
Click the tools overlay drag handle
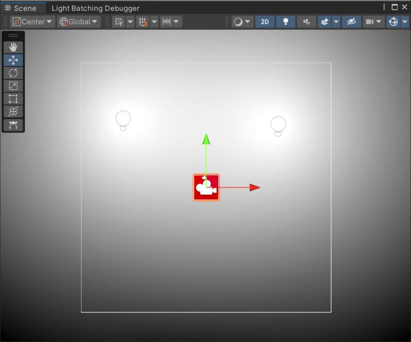(13, 35)
